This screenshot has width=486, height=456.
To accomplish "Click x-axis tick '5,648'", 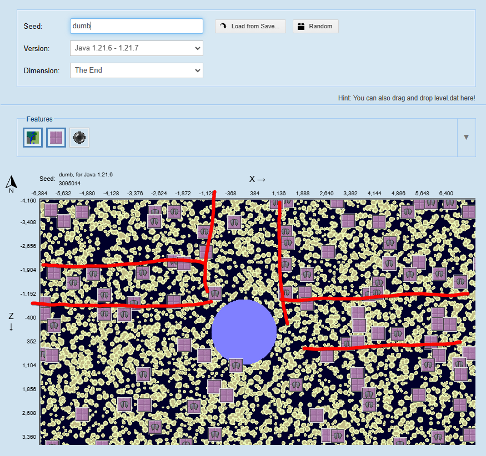I will tap(422, 194).
